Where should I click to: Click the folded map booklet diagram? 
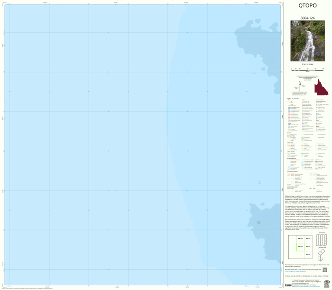pos(322,255)
